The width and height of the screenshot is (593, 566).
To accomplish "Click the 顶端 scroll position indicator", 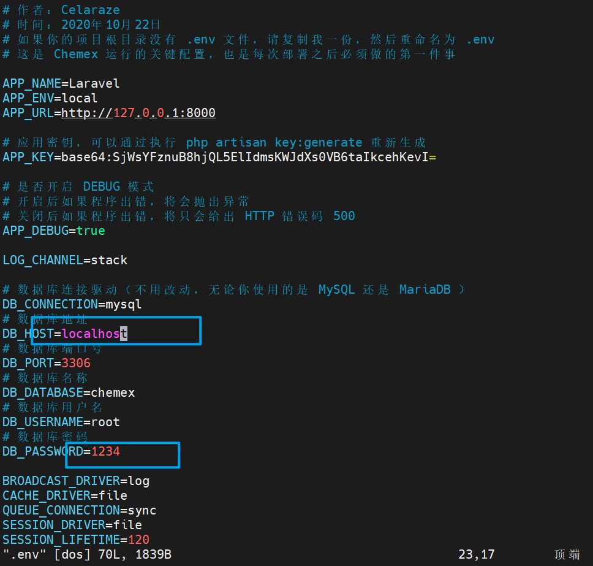I will (567, 554).
